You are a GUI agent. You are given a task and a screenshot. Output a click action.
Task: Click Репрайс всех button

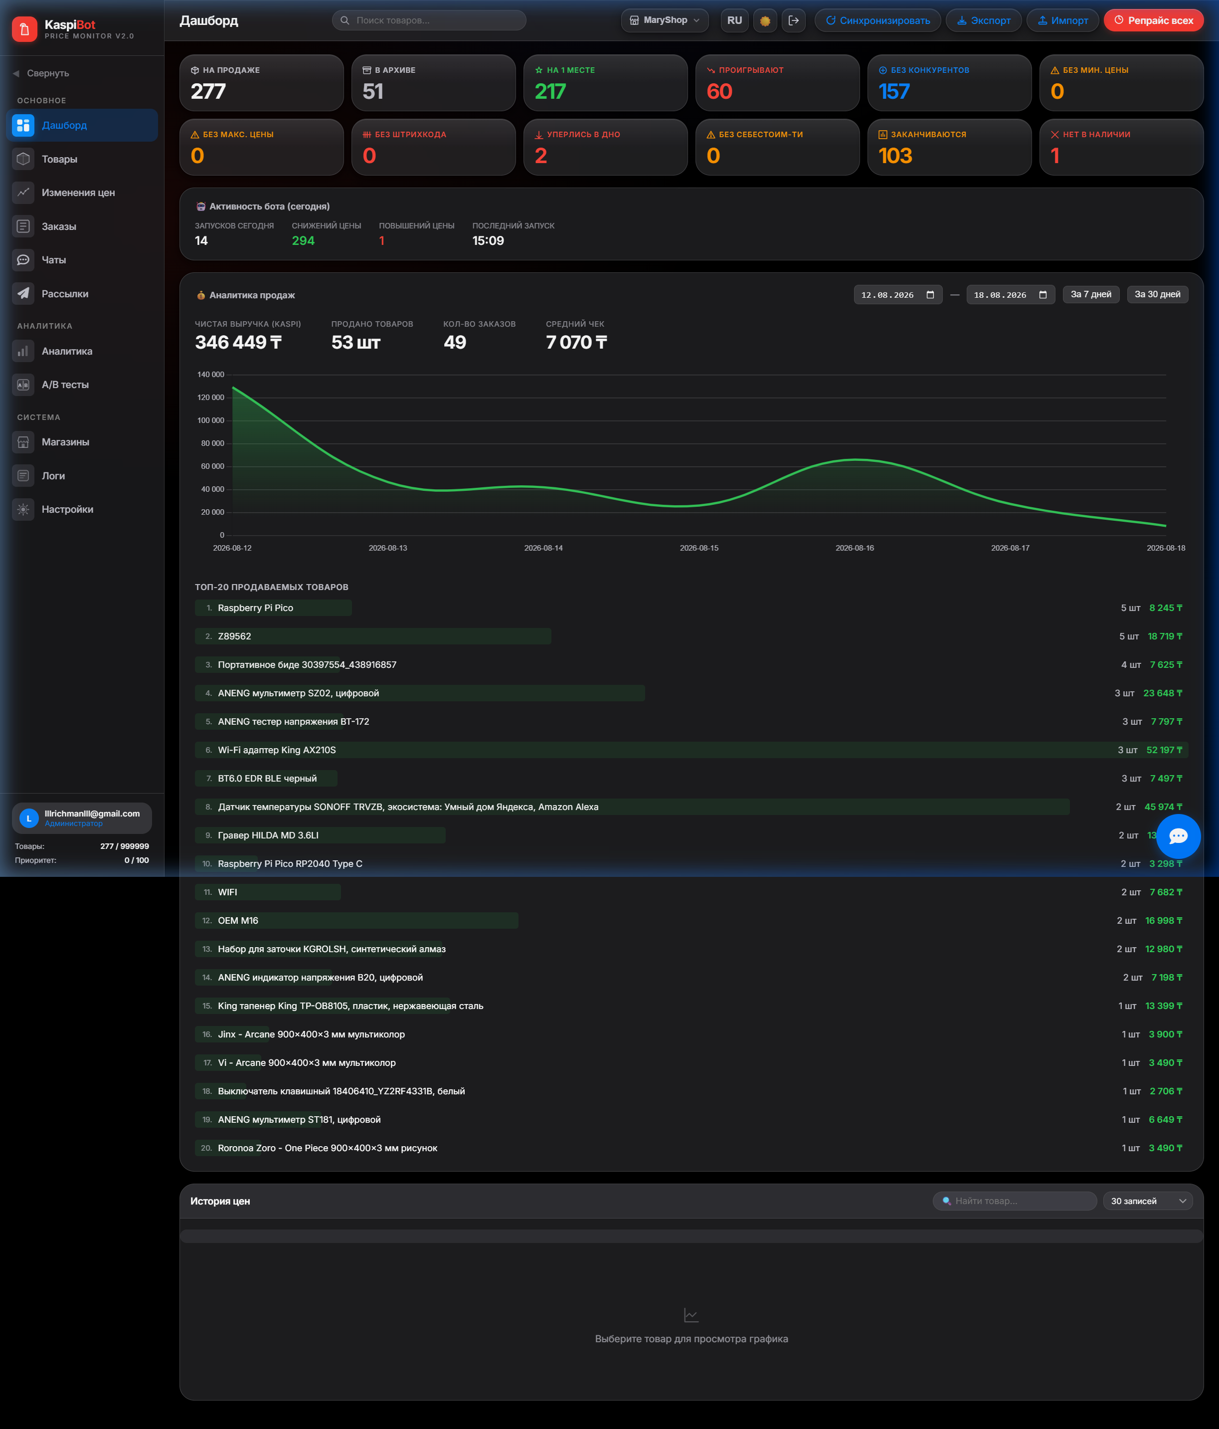pyautogui.click(x=1154, y=20)
